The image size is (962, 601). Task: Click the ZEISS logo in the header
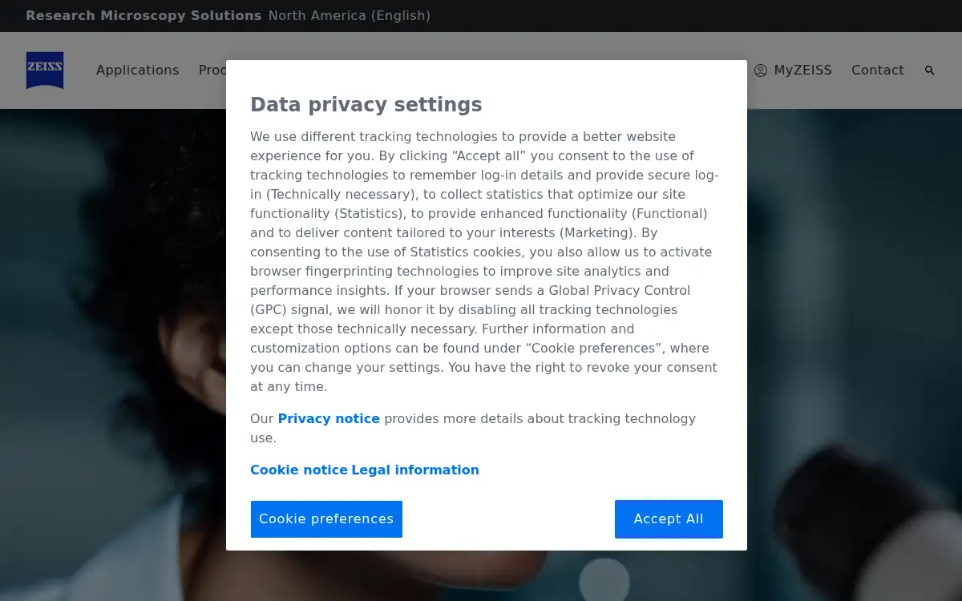(x=45, y=71)
